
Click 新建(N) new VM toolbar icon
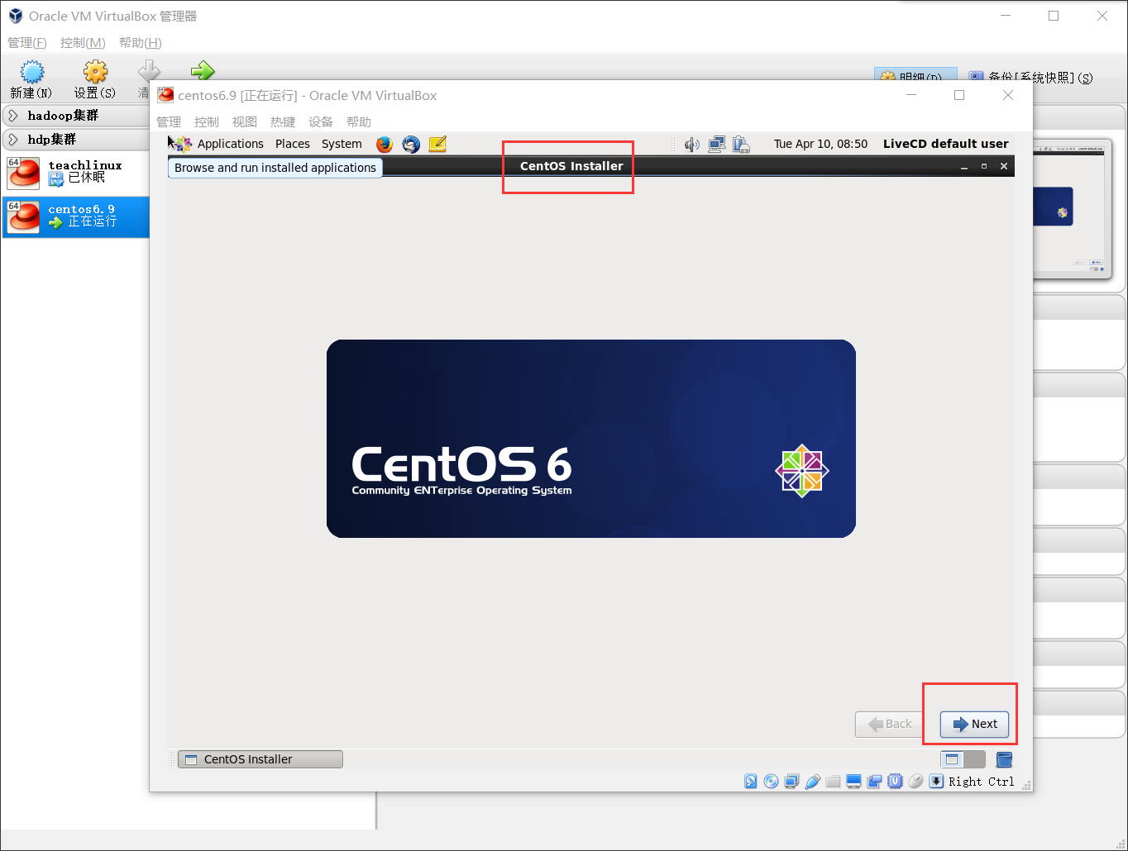(31, 80)
